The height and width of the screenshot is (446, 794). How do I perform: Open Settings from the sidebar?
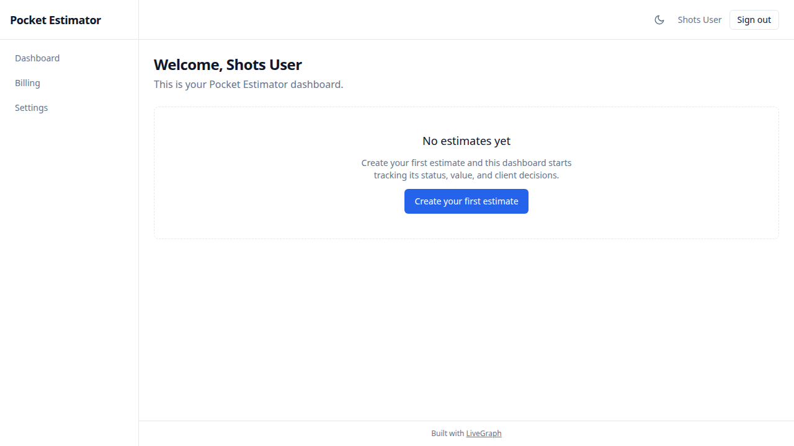pyautogui.click(x=31, y=108)
